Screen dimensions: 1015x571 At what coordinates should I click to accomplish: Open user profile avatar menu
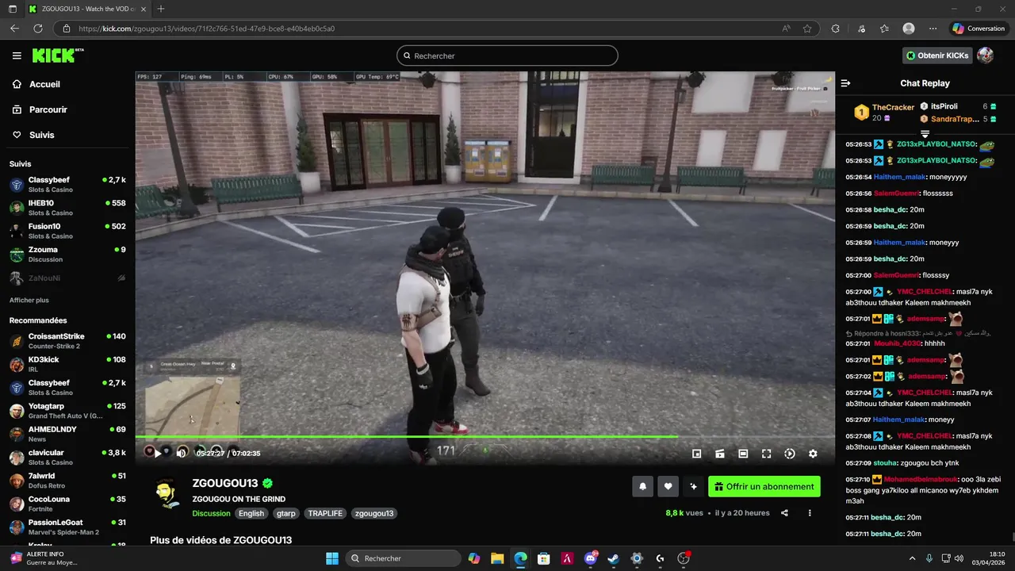[x=985, y=56]
